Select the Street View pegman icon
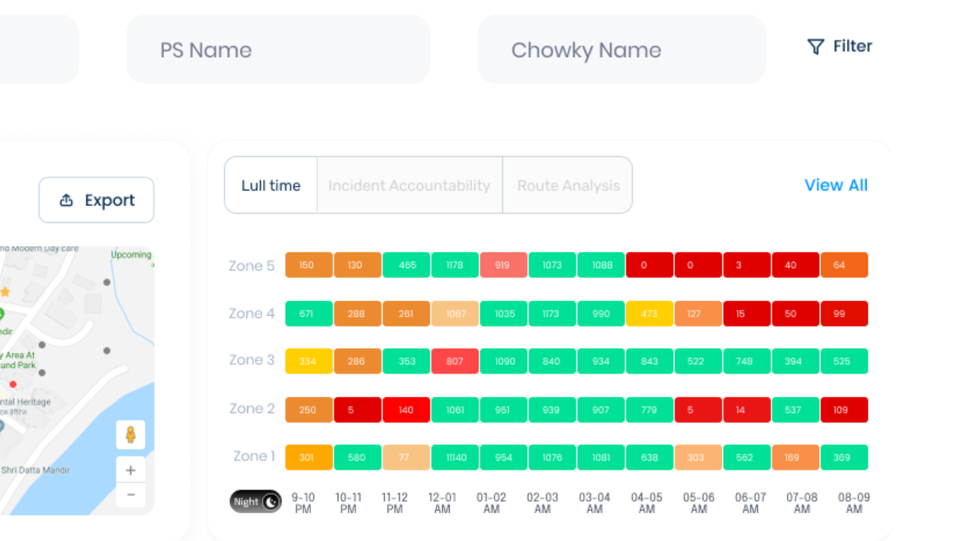961x541 pixels. [x=130, y=435]
